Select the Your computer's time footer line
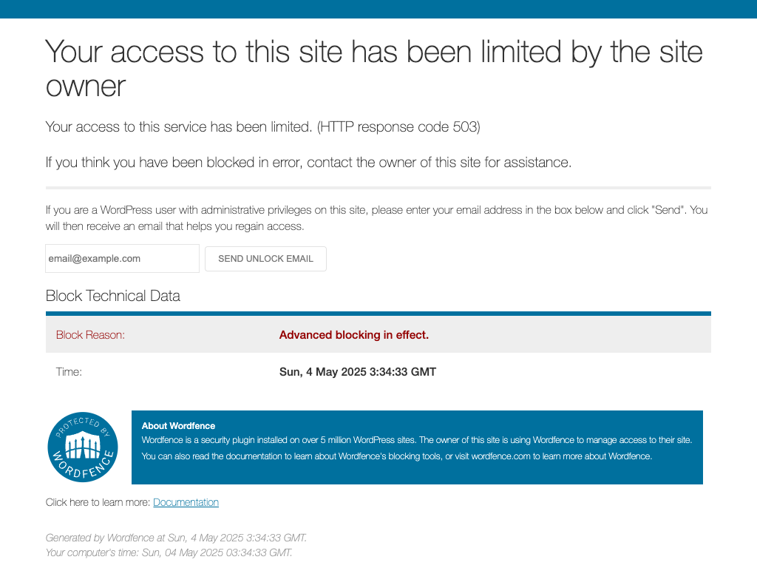Screen dimensions: 757x568 point(169,552)
